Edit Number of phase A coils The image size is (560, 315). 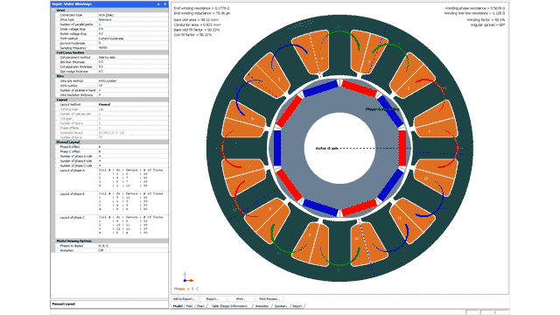132,156
